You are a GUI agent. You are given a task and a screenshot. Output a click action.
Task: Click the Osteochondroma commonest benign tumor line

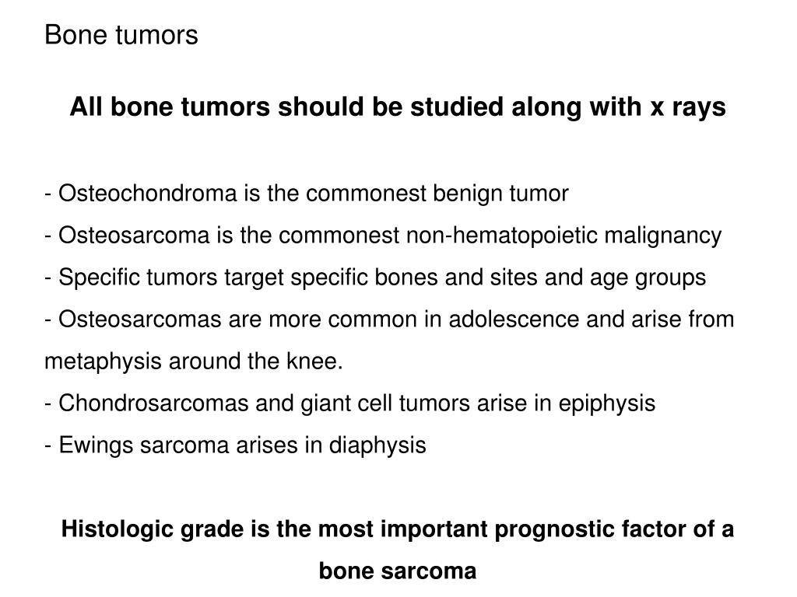click(307, 194)
